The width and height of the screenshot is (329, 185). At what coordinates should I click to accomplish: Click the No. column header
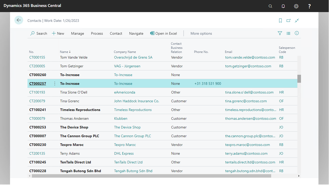[32, 52]
